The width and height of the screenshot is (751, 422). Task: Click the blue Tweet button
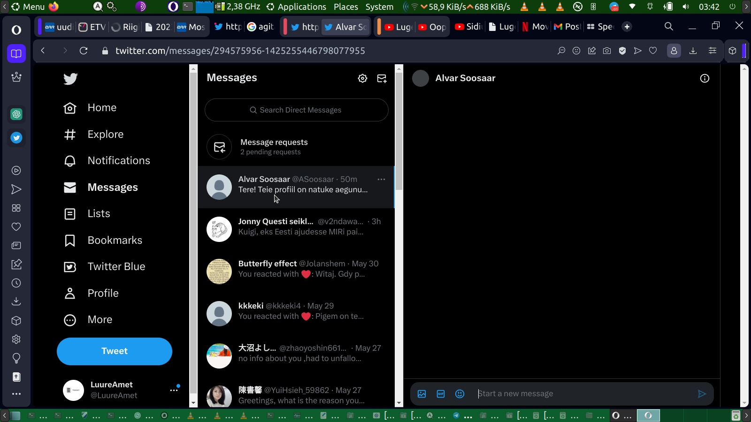point(115,351)
